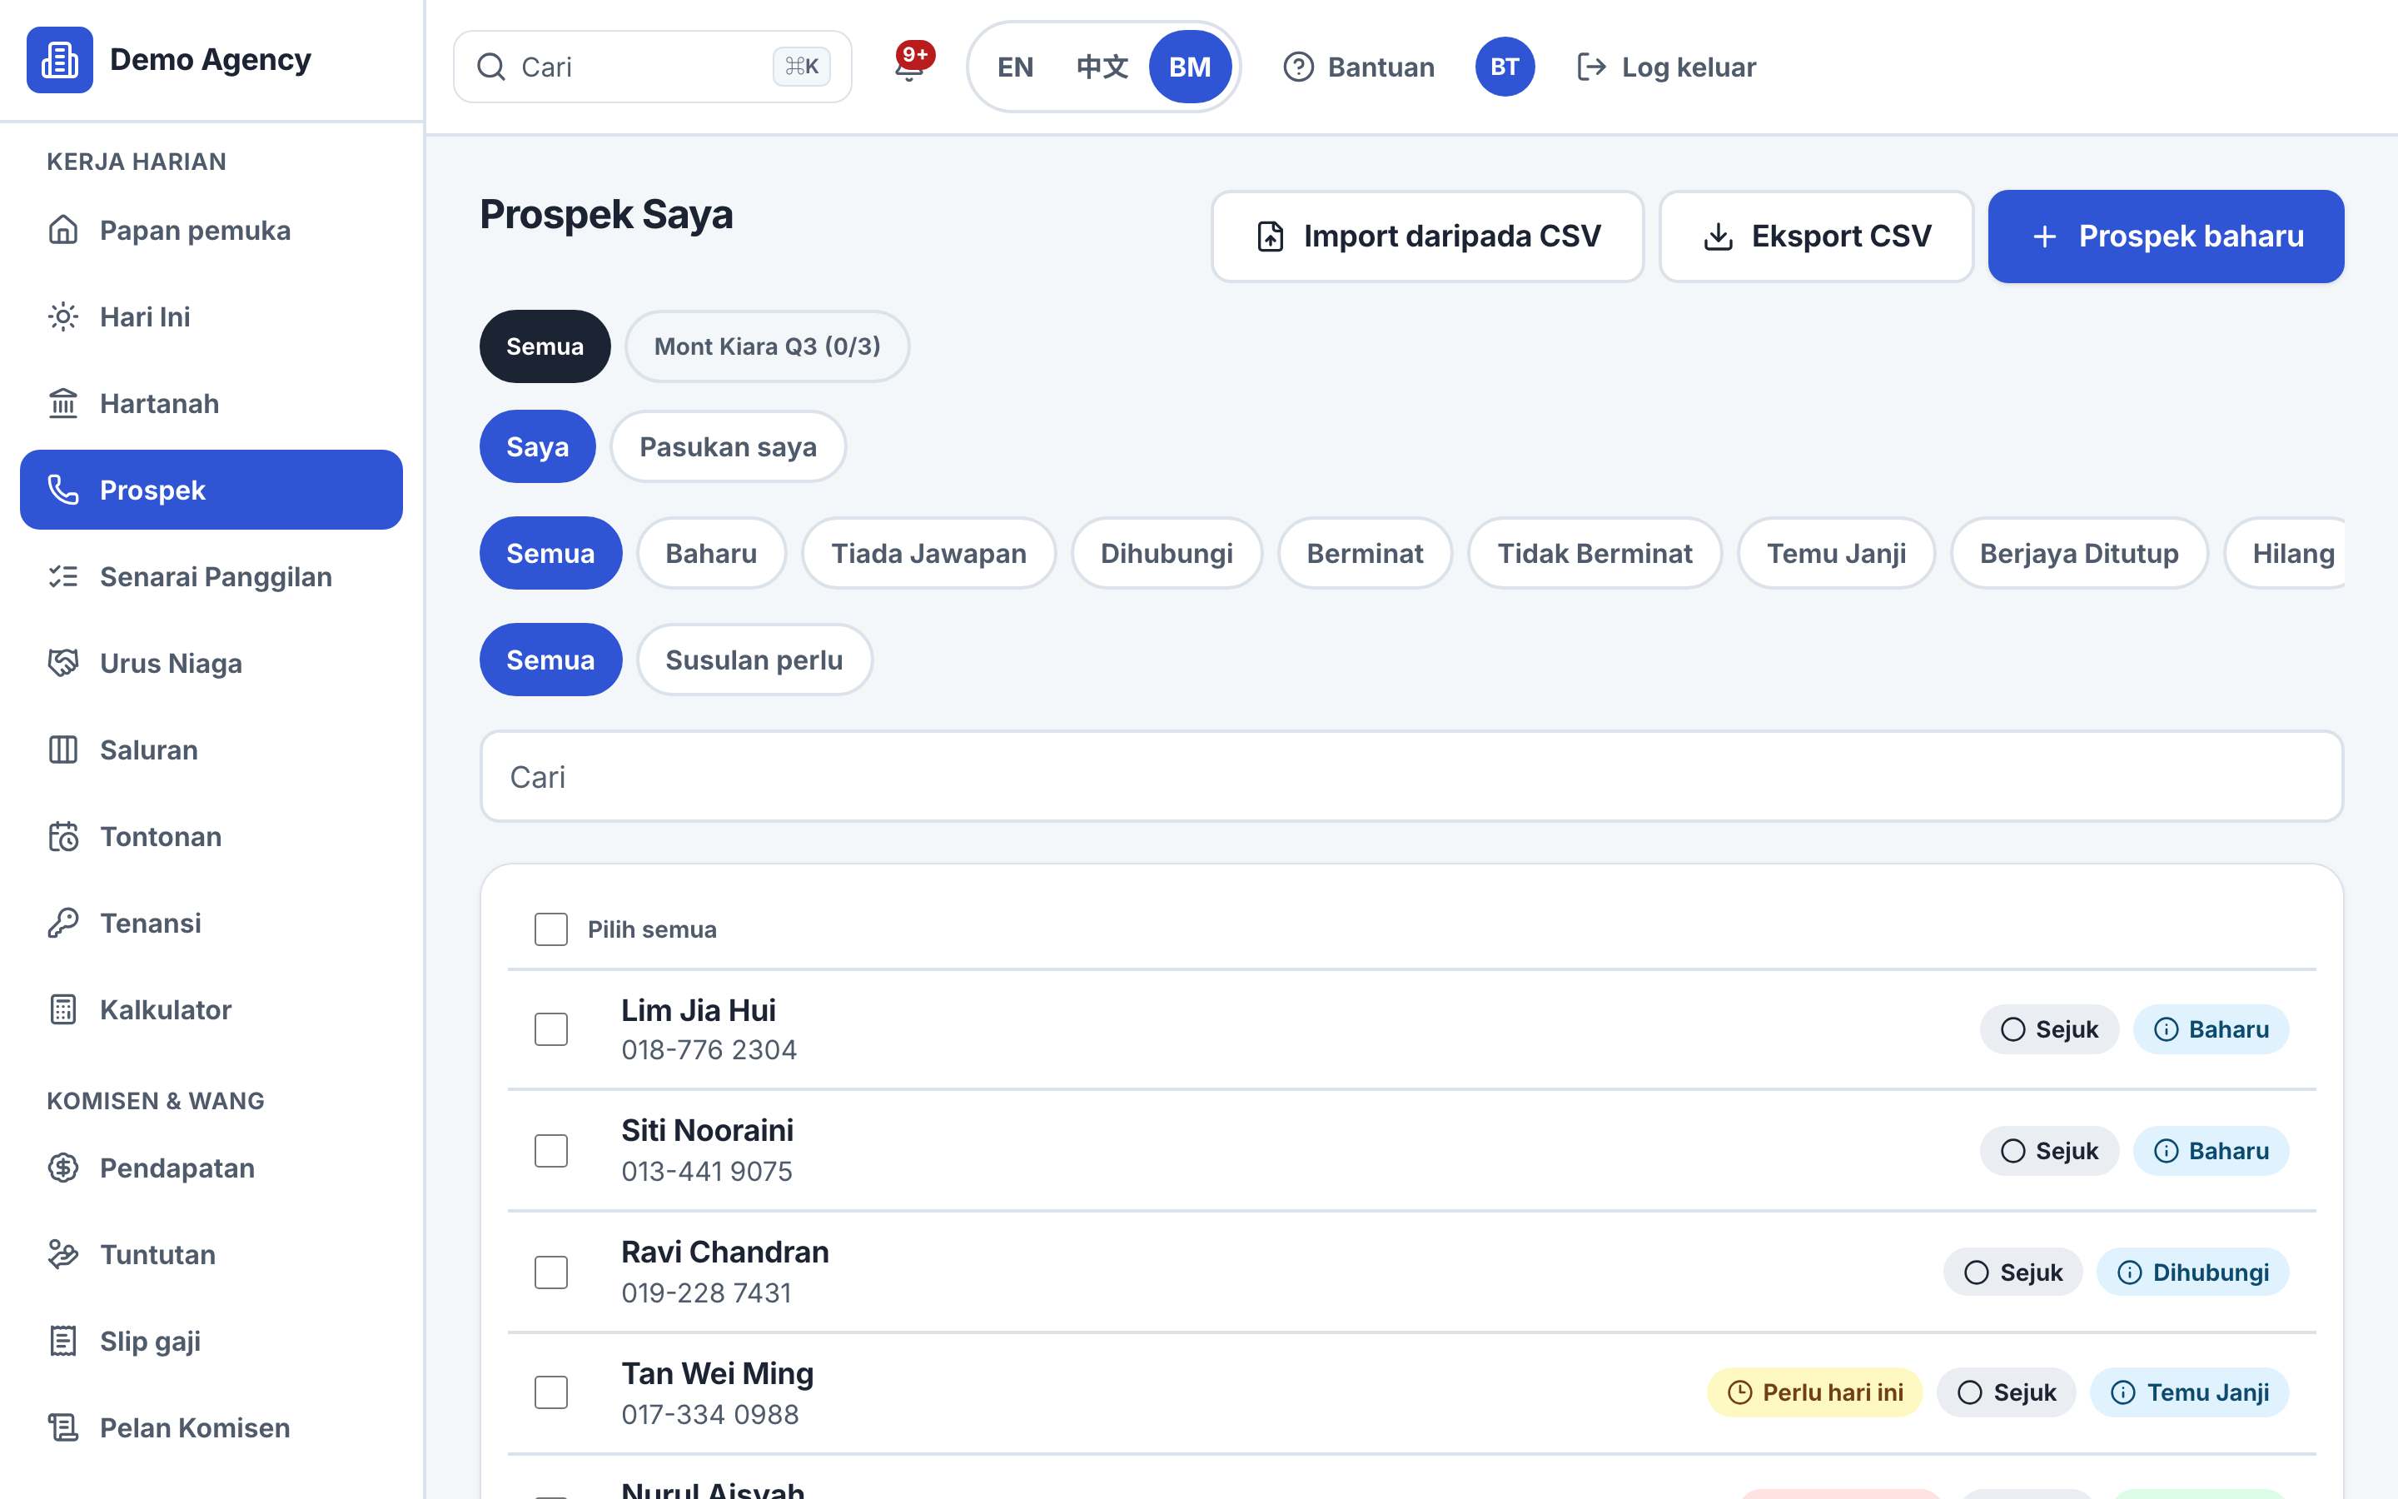Click Perlu hari ini badge
The height and width of the screenshot is (1499, 2398).
point(1814,1392)
